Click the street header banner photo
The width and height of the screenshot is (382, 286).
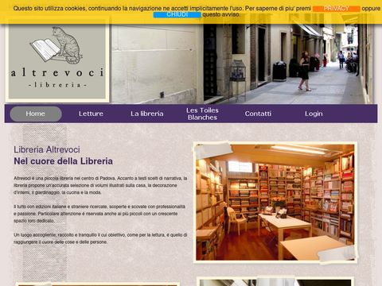click(x=242, y=64)
